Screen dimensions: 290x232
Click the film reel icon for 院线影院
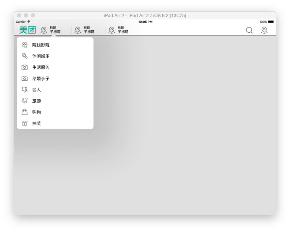25,45
